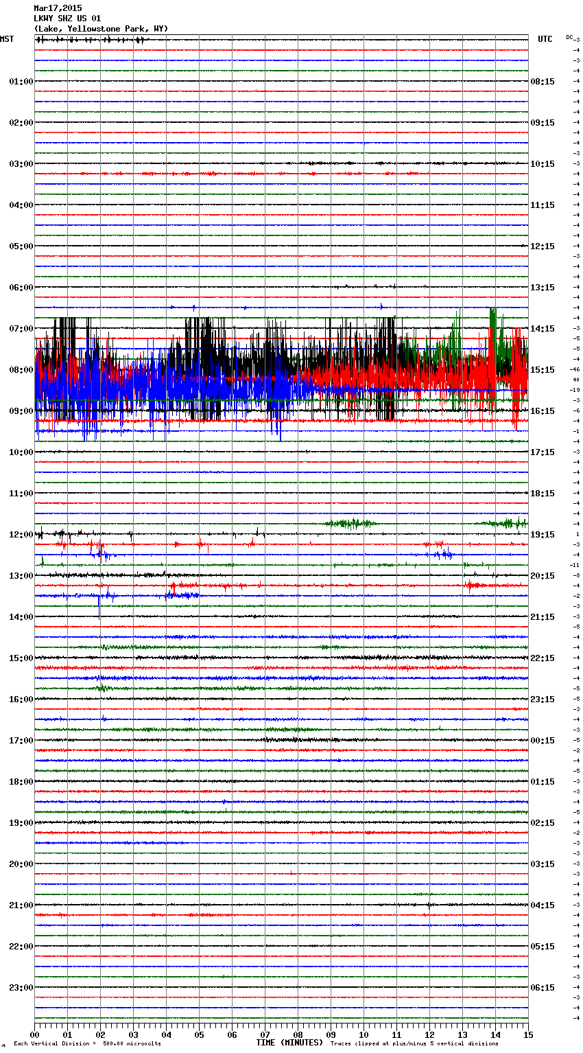The image size is (583, 1053).
Task: Select the 14:00 MST row label
Action: (21, 617)
